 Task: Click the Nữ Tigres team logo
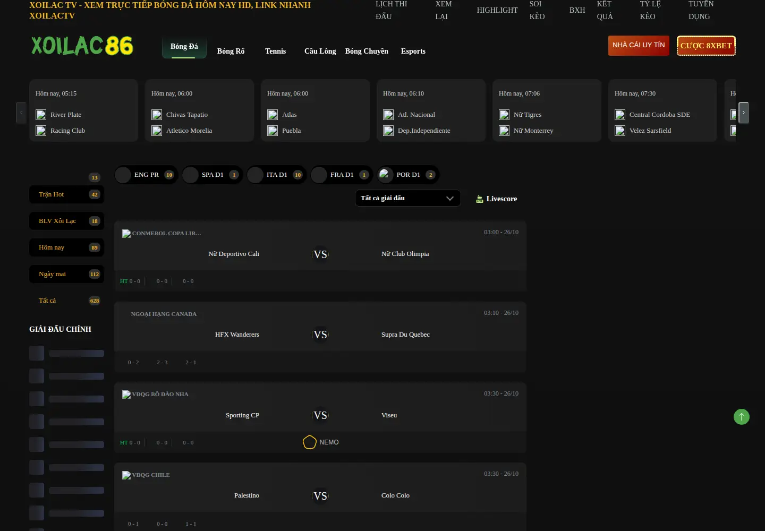coord(504,115)
